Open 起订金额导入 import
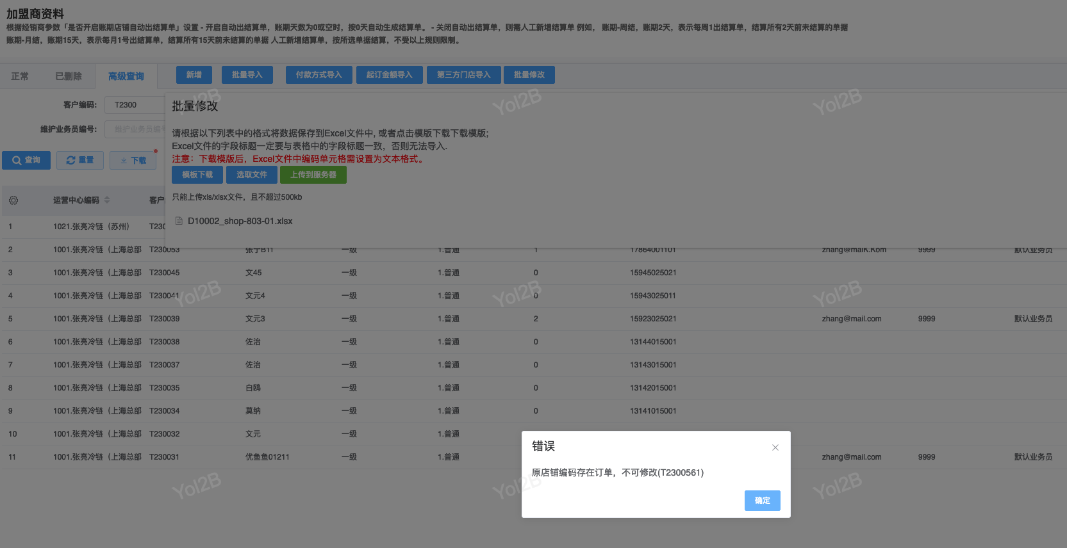This screenshot has height=548, width=1067. pyautogui.click(x=390, y=75)
